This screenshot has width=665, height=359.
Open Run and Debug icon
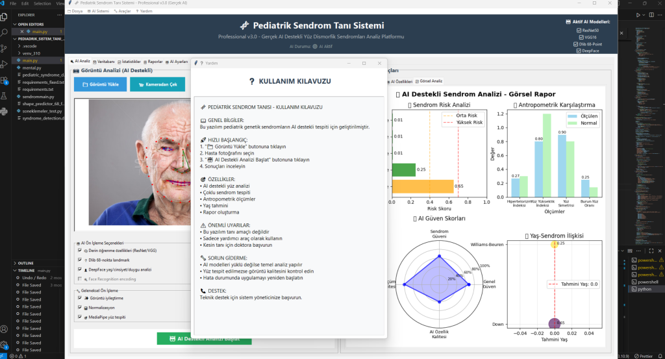tap(5, 63)
